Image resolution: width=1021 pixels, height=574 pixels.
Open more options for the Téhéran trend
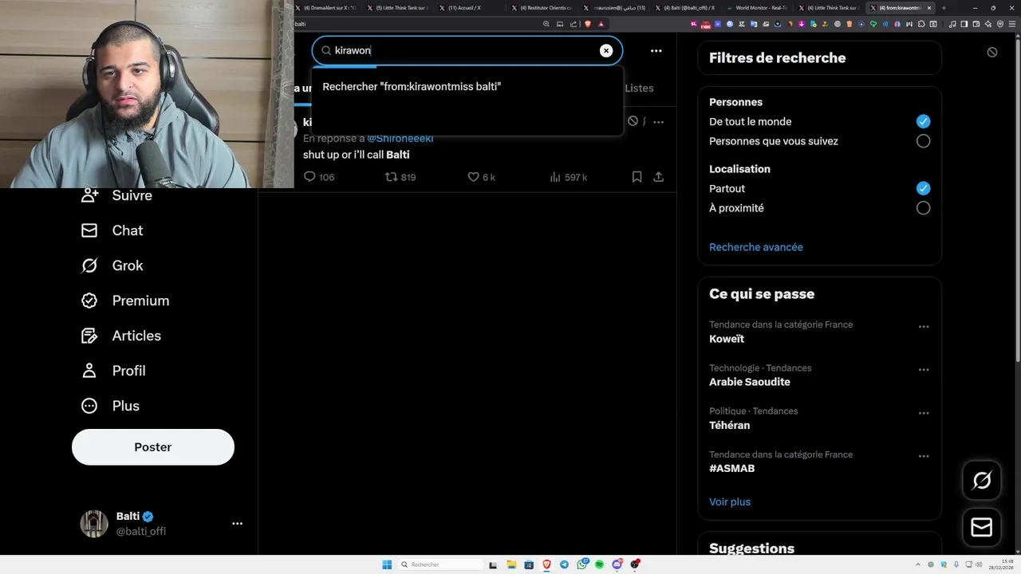(x=924, y=413)
